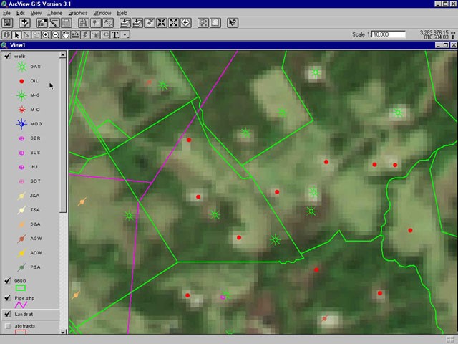Image resolution: width=458 pixels, height=344 pixels.
Task: Select the OIL legend entry
Action: [x=34, y=81]
